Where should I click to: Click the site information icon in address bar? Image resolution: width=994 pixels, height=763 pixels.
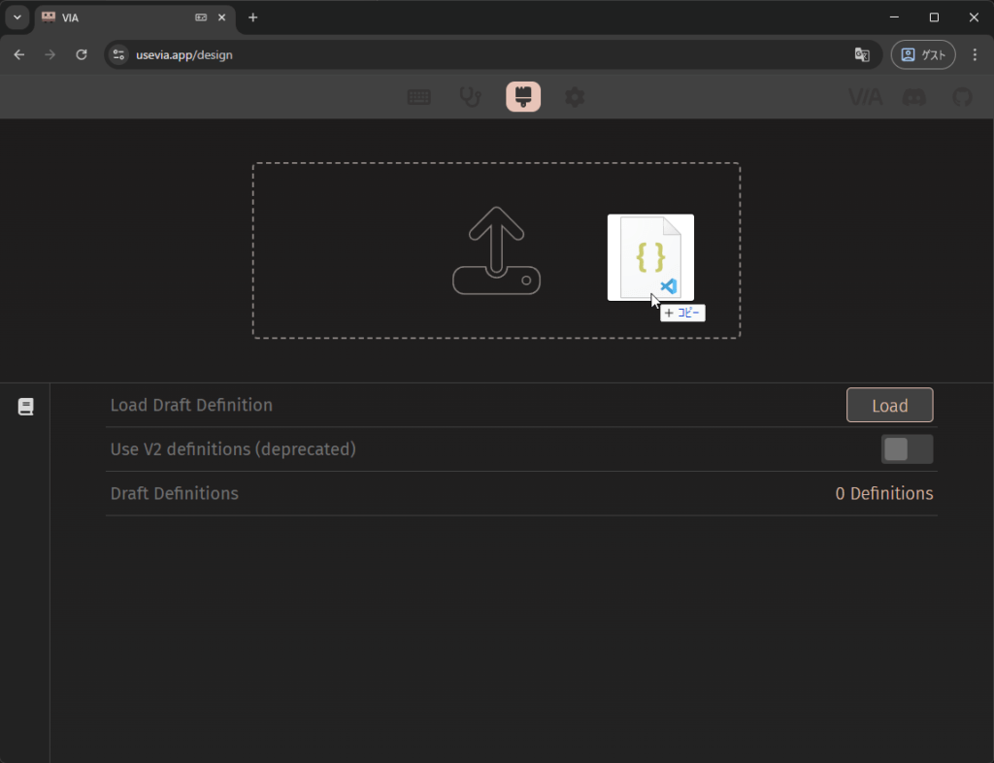[118, 54]
